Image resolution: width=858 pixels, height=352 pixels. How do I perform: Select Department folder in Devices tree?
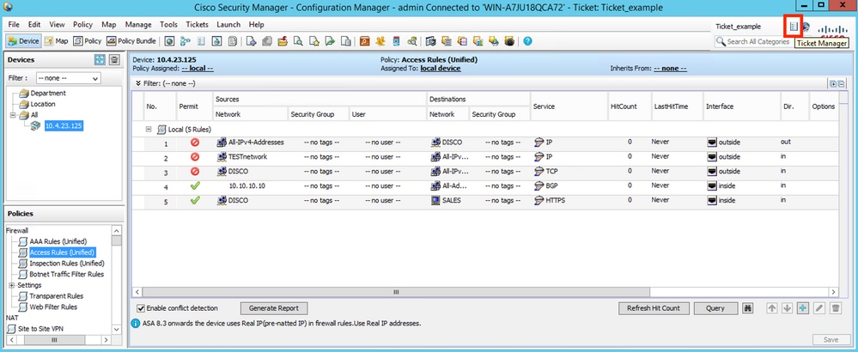tap(48, 94)
